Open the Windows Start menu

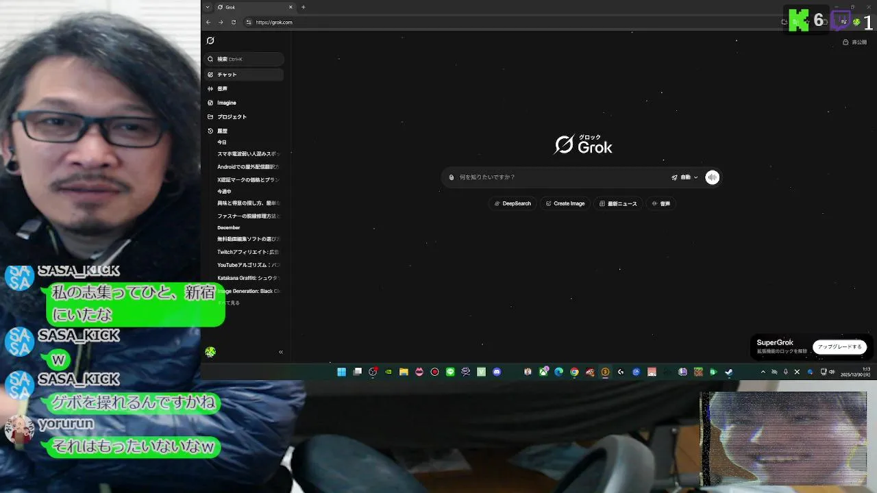(x=341, y=372)
